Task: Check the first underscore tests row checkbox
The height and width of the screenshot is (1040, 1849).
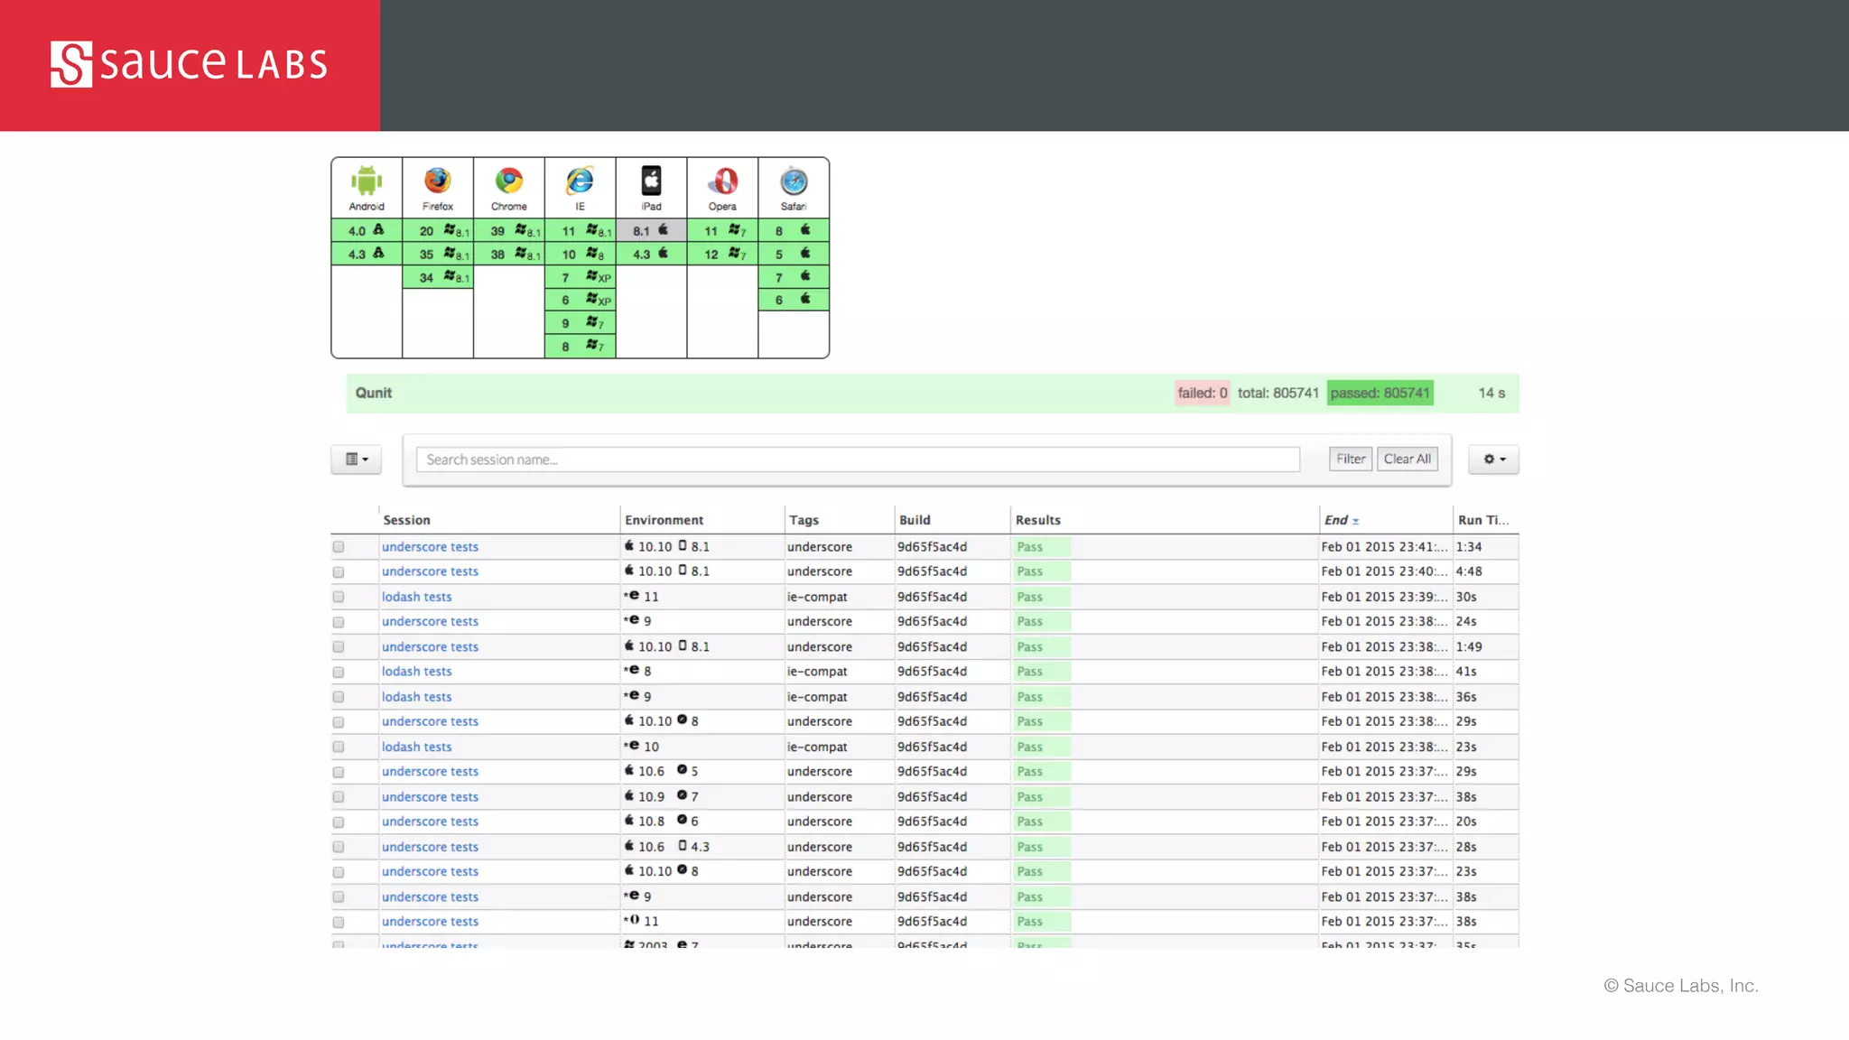Action: 339,547
